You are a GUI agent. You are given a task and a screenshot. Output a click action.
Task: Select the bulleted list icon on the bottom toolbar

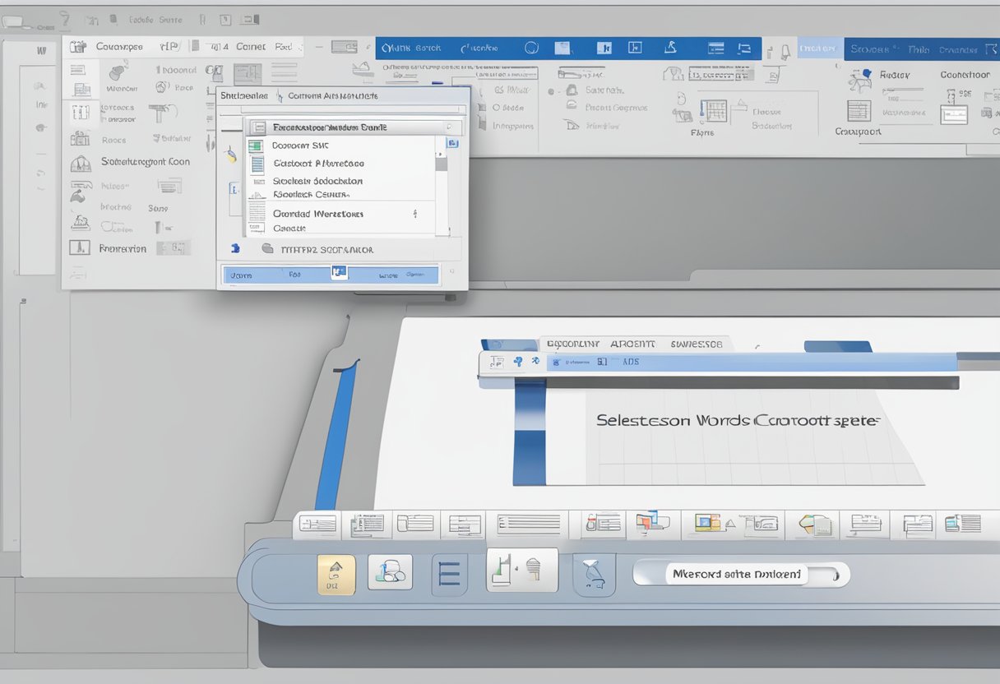(450, 572)
